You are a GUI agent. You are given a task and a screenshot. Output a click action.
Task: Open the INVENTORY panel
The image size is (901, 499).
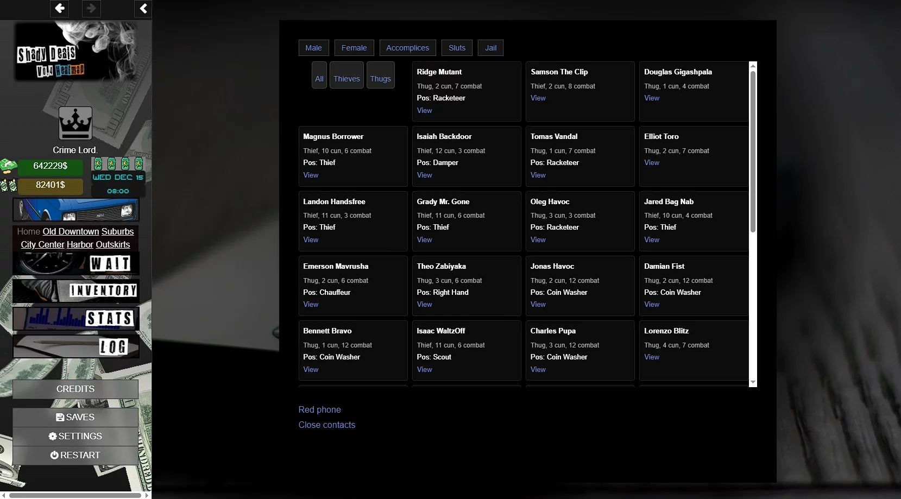click(x=75, y=290)
